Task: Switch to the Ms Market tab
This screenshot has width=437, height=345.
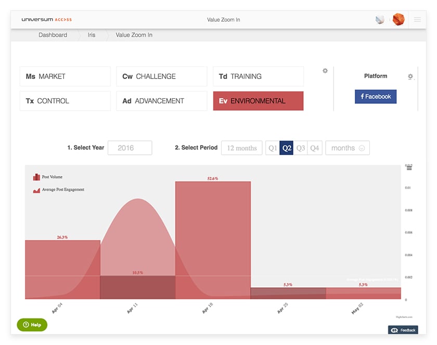Action: (65, 76)
